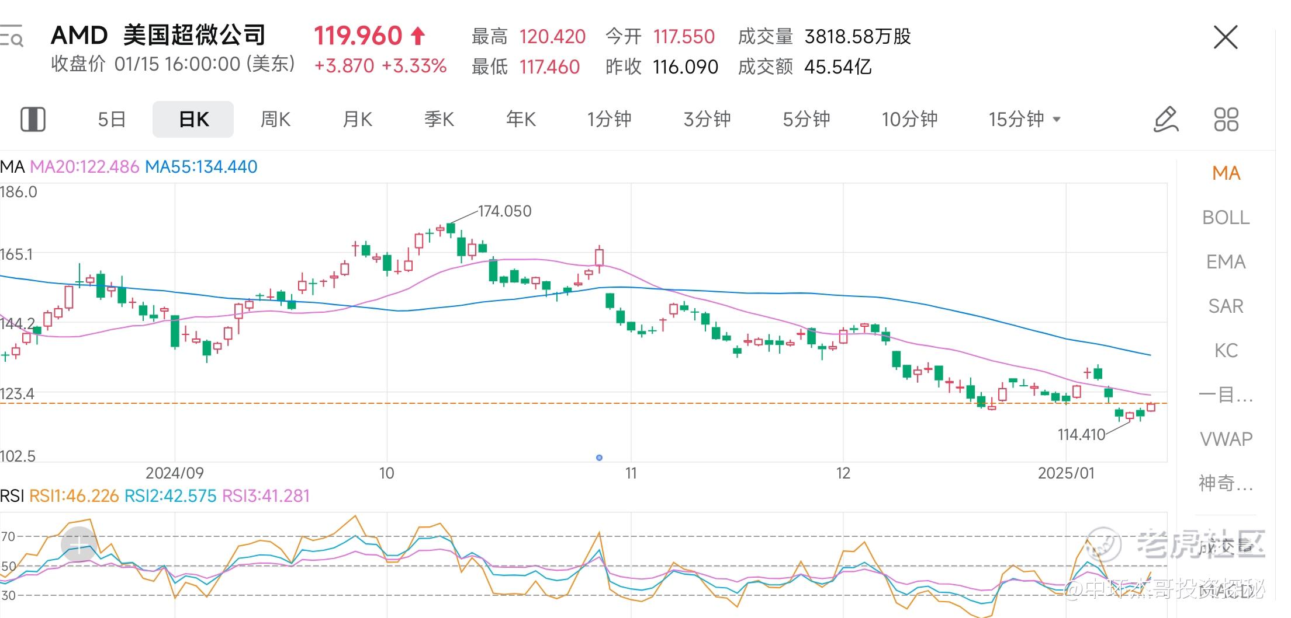Click the current price 119.960

tap(358, 36)
